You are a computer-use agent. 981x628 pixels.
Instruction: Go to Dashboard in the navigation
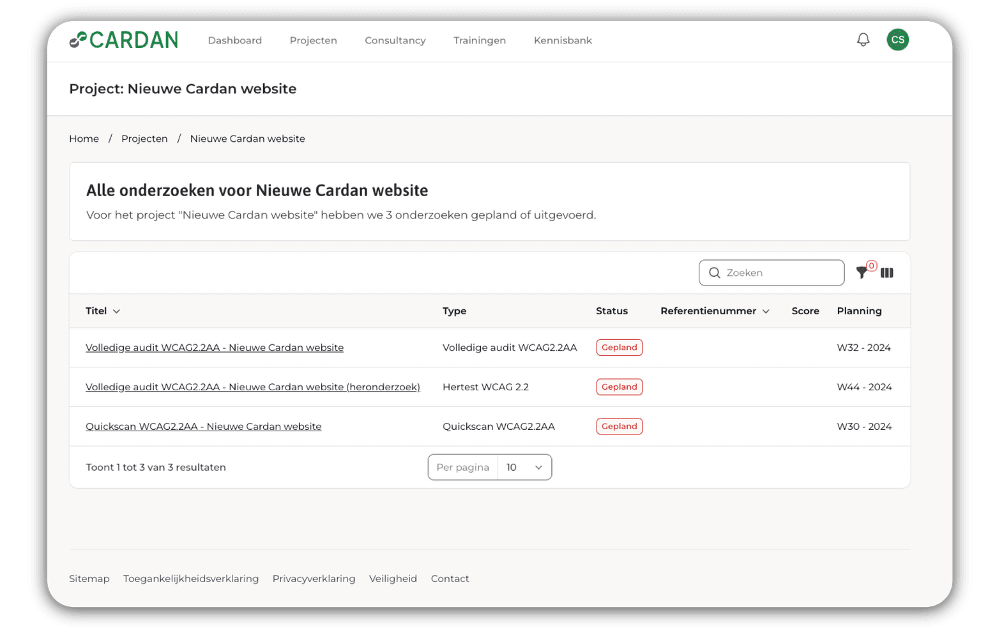point(234,40)
